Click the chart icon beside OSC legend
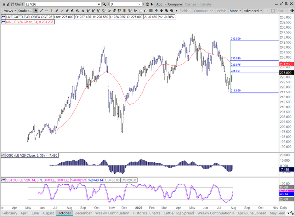This screenshot has width=295, height=217. tap(3, 155)
